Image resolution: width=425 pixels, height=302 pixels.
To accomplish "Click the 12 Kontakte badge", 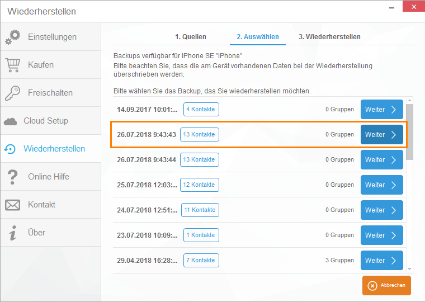I will (x=200, y=185).
